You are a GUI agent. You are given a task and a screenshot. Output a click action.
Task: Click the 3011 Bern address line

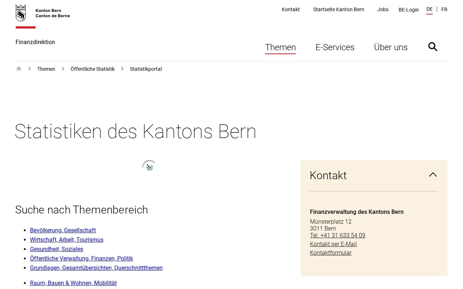(x=323, y=228)
